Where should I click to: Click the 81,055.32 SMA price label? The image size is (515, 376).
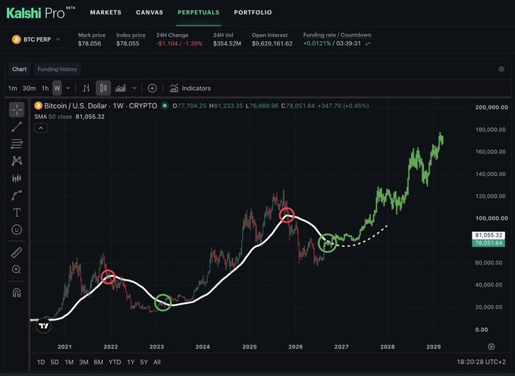(x=488, y=235)
